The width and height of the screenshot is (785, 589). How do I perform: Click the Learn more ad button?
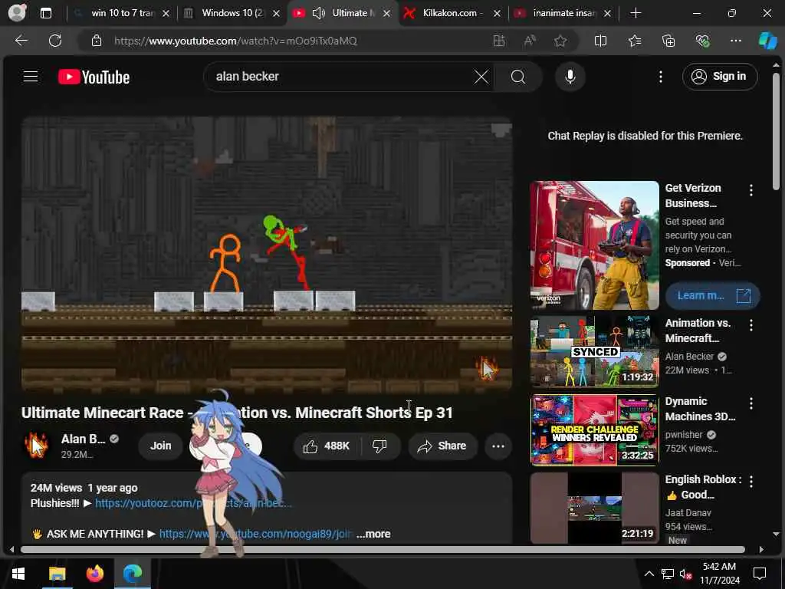click(x=712, y=295)
